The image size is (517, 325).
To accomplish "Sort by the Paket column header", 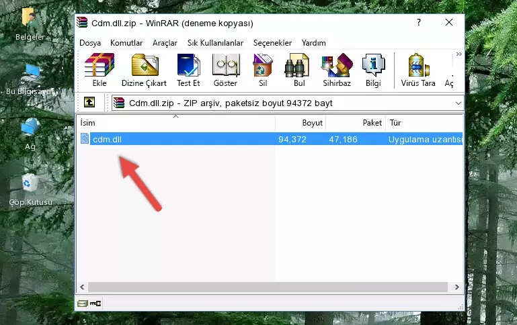I will pos(356,123).
